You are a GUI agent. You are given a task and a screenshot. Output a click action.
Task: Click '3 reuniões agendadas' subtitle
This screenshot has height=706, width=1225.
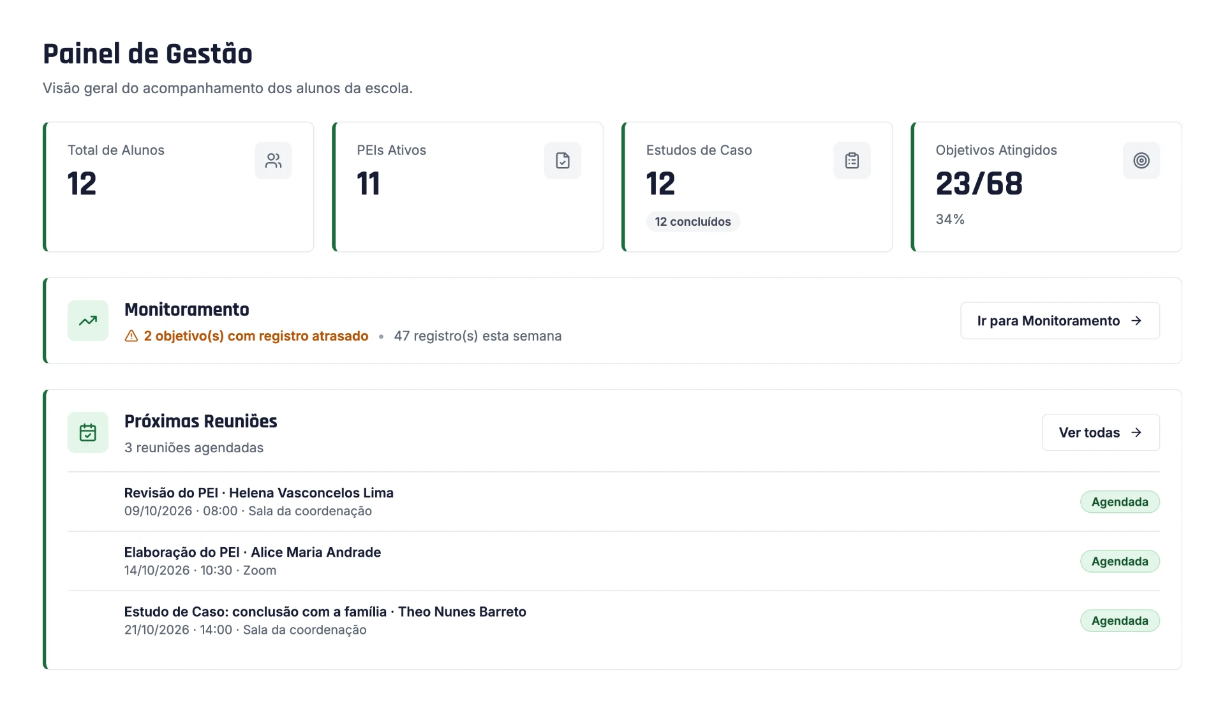[194, 448]
